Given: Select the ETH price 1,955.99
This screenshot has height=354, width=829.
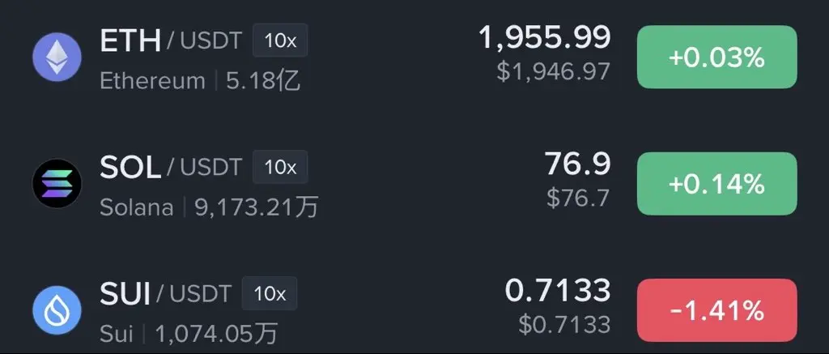Looking at the screenshot, I should point(545,38).
